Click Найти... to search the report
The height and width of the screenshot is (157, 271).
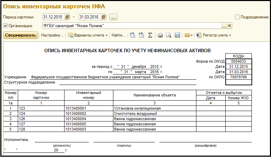coord(118,35)
